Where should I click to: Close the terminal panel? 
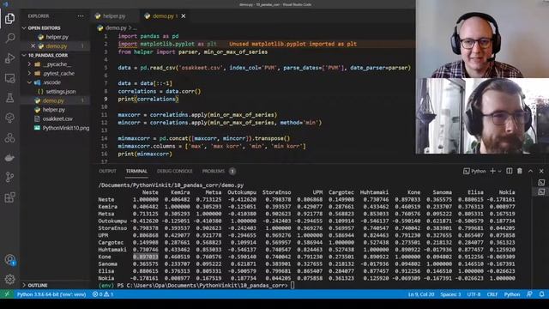point(541,171)
